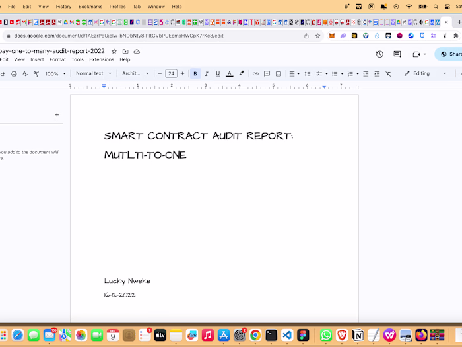The image size is (462, 347).
Task: Select the Paint format tool
Action: [36, 74]
